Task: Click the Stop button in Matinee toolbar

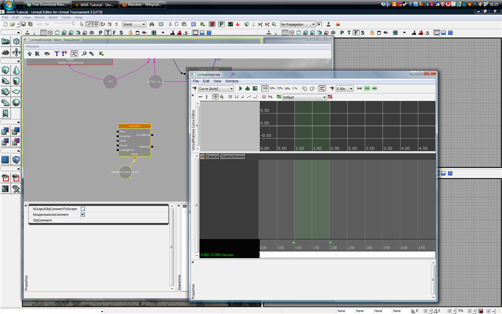Action: pos(255,89)
